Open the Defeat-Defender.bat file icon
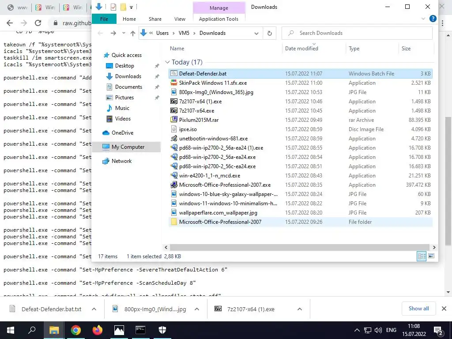Image resolution: width=452 pixels, height=339 pixels. pos(173,74)
